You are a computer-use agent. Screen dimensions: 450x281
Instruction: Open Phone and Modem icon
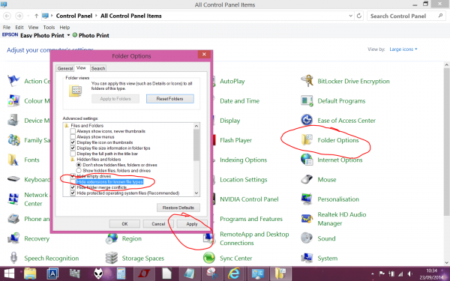[13, 219]
